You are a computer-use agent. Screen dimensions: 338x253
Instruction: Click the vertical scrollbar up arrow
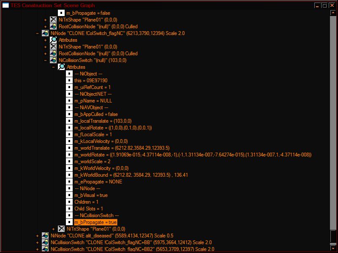coord(333,13)
